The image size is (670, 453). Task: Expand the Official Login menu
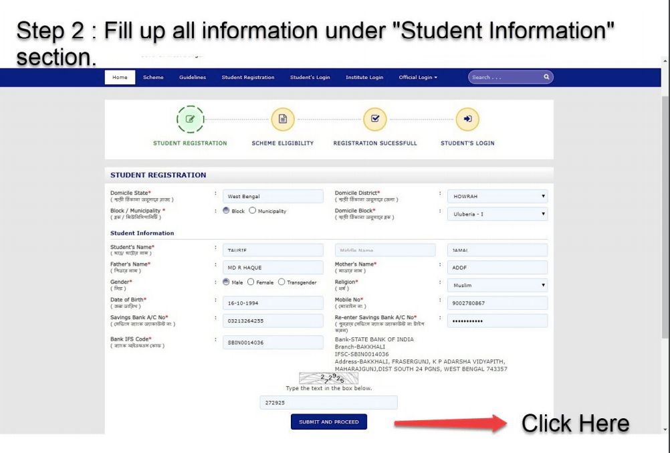(x=418, y=78)
